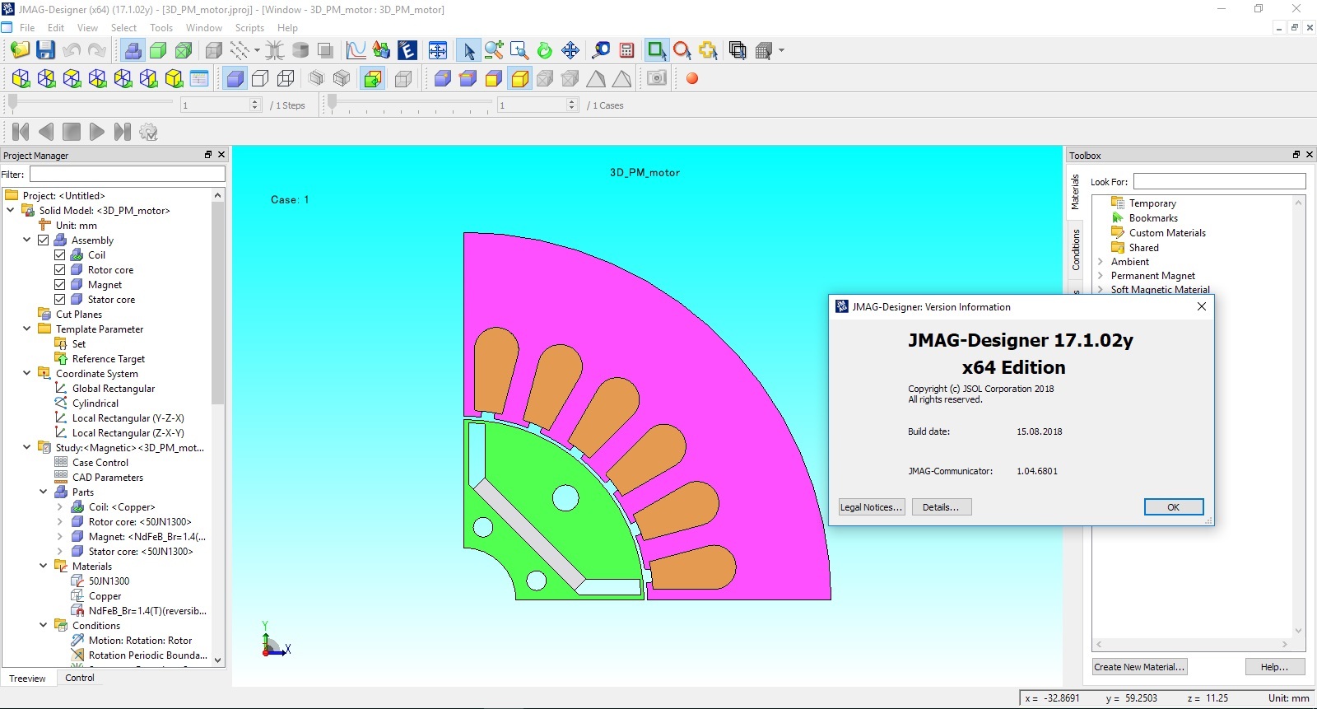Click the camera snapshot icon
This screenshot has height=709, width=1317.
656,78
